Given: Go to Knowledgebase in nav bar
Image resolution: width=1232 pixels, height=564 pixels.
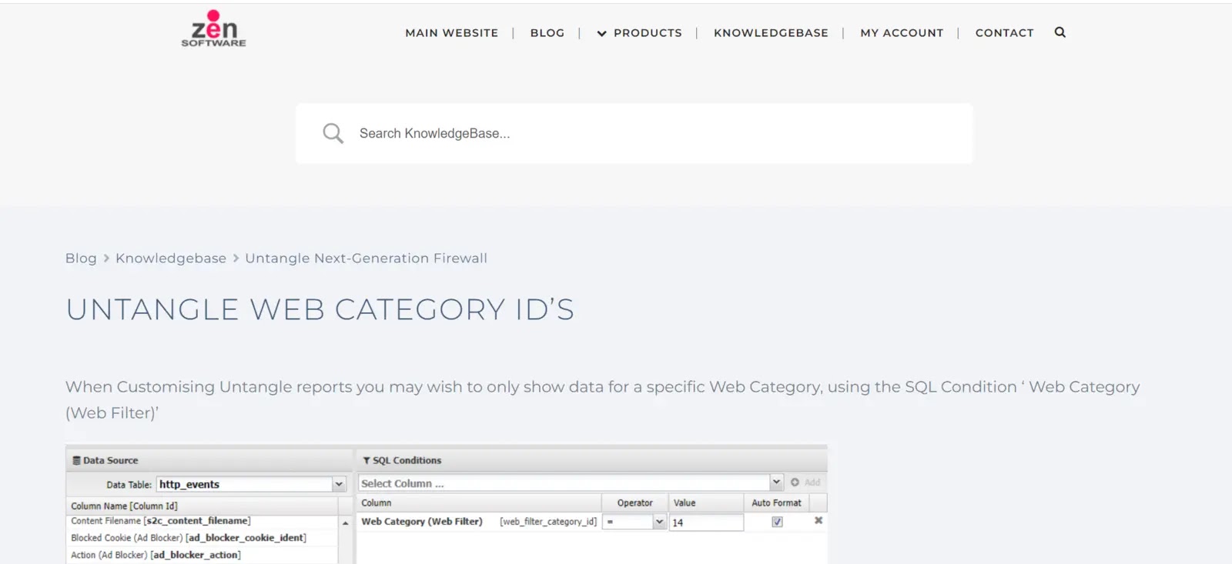Looking at the screenshot, I should pos(771,33).
